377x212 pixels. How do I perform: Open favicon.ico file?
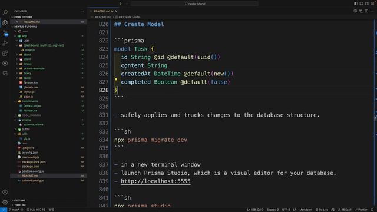click(x=30, y=82)
